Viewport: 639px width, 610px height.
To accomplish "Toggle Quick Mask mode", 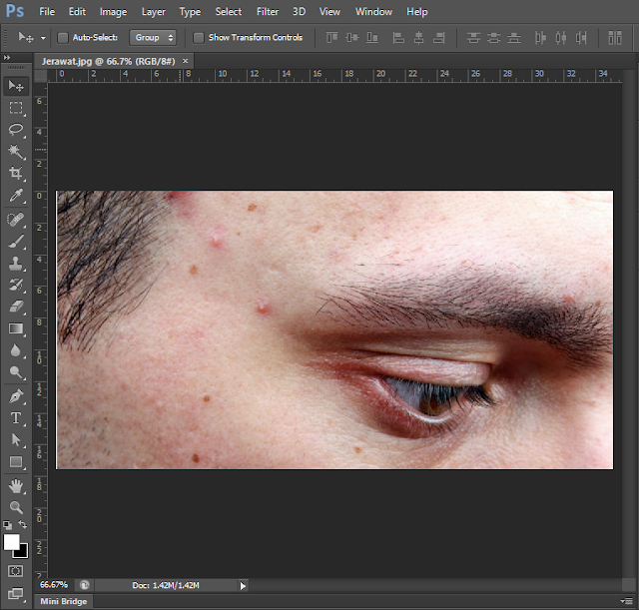I will tap(16, 571).
